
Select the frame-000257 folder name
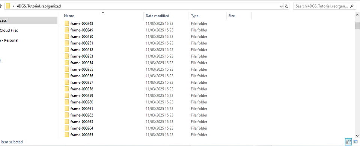click(x=82, y=83)
